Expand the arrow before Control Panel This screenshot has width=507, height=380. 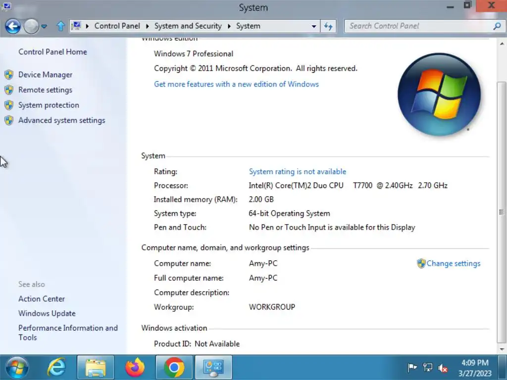tap(87, 26)
